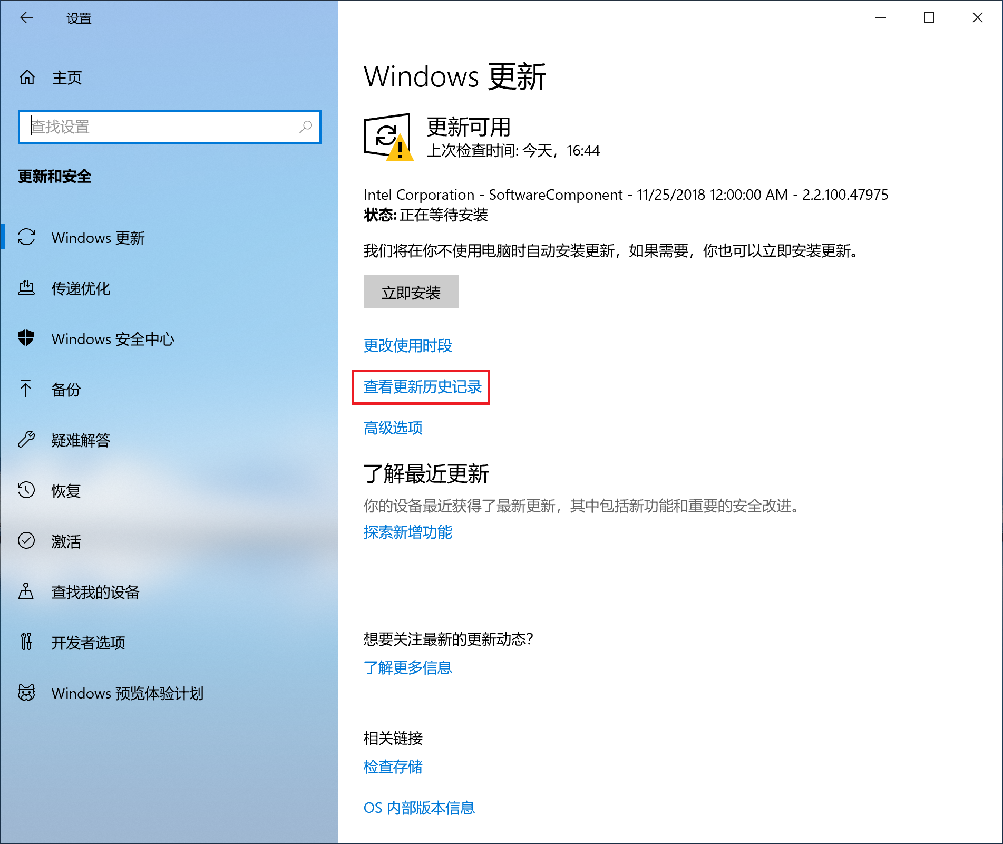Image resolution: width=1003 pixels, height=844 pixels.
Task: Click the checkmark circle icon for 激活
Action: 26,541
